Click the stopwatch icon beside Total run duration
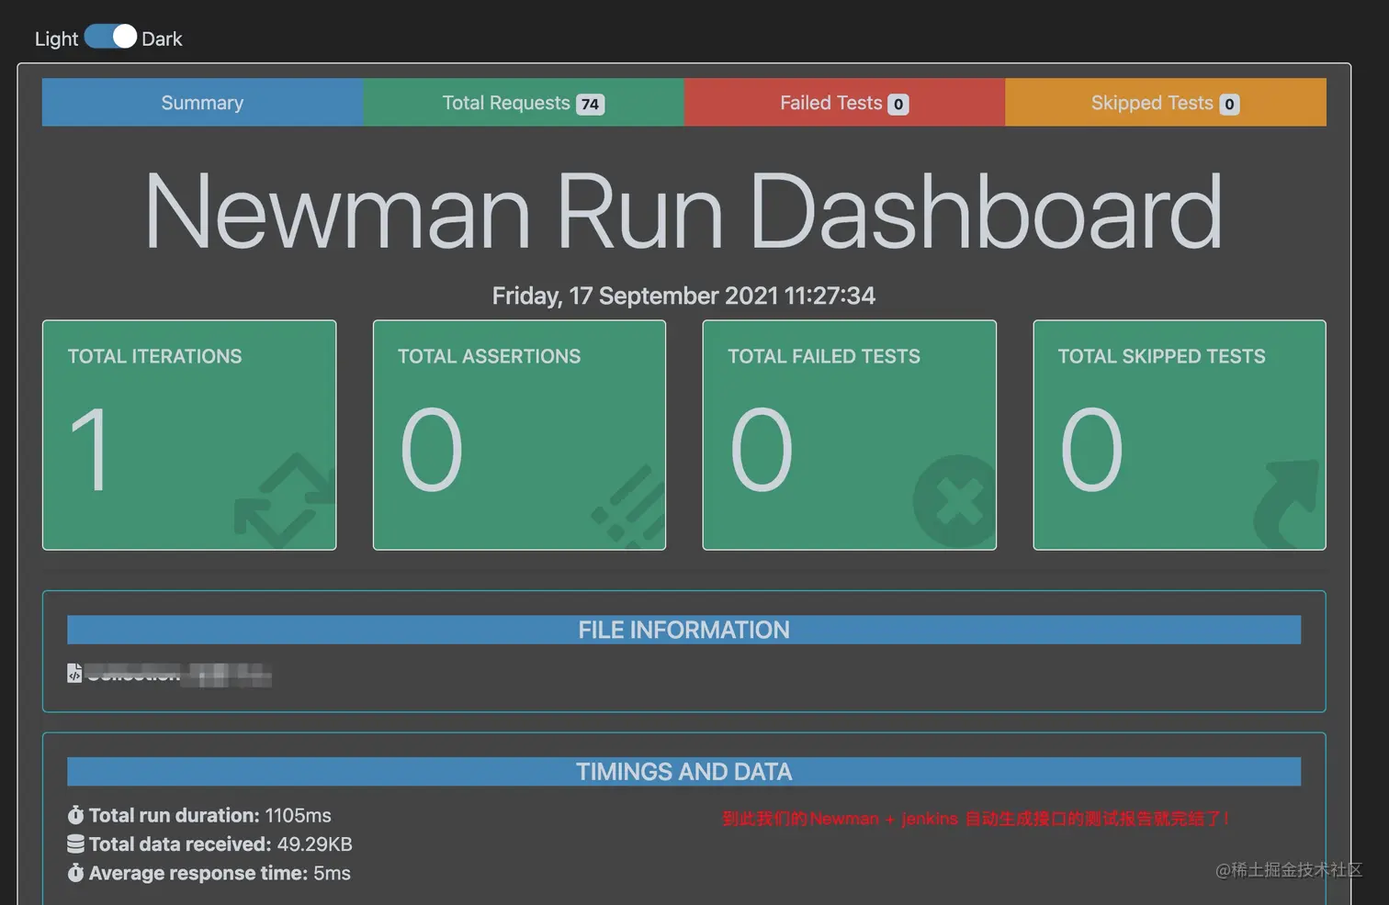This screenshot has width=1389, height=905. coord(75,815)
